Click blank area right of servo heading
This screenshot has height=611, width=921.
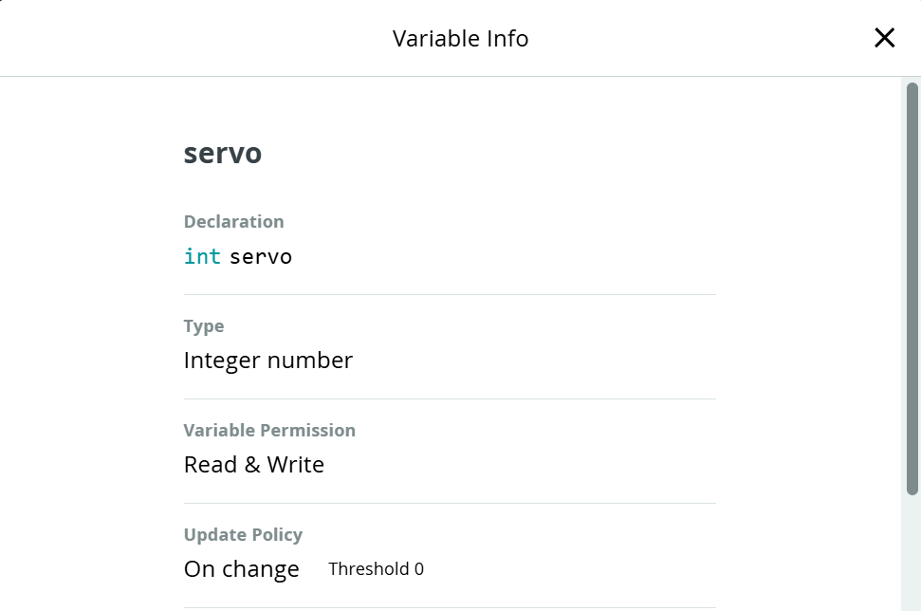click(522, 153)
